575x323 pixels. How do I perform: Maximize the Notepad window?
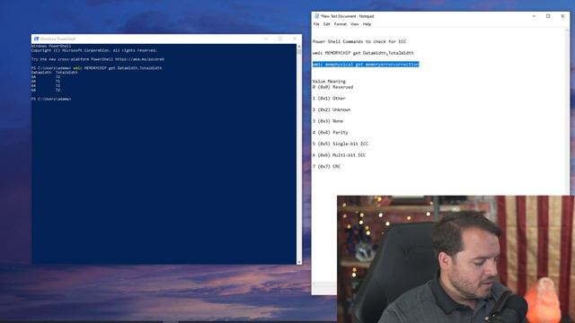[548, 16]
